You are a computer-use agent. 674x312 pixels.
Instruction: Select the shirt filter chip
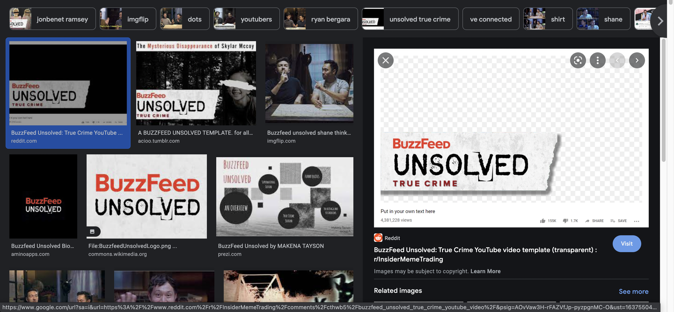tap(548, 19)
